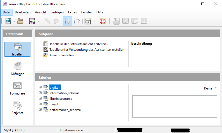
Task: Click the LibreOffice Base title bar icon
Action: tap(5, 4)
